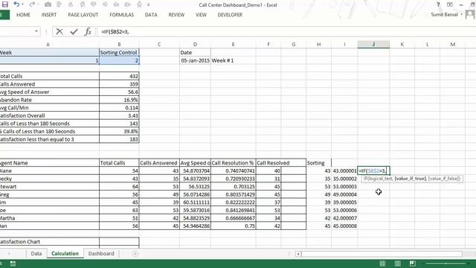The width and height of the screenshot is (476, 268).
Task: Click the cell showing 45.000008
Action: [344, 226]
